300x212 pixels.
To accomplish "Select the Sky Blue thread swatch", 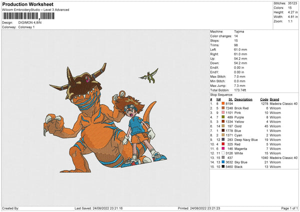I will (223, 162).
